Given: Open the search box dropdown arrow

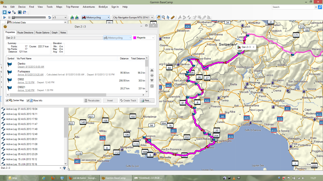Looking at the screenshot, I should tap(316, 7).
